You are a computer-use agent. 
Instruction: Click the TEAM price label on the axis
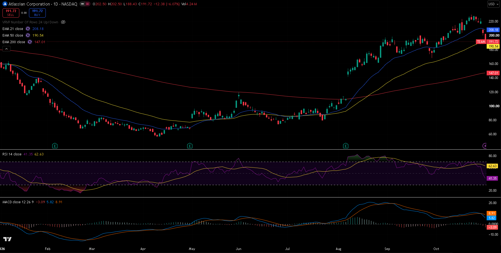(x=481, y=42)
